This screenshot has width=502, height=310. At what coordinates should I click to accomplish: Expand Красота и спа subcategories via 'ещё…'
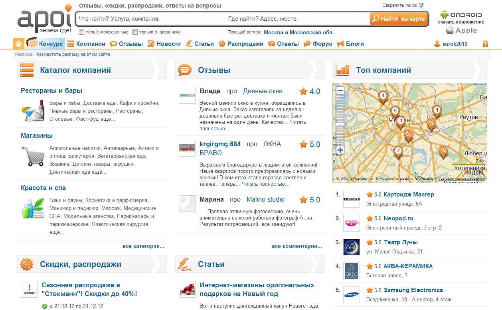click(57, 232)
